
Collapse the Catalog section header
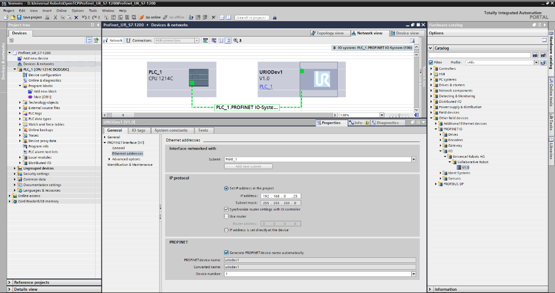pyautogui.click(x=431, y=48)
